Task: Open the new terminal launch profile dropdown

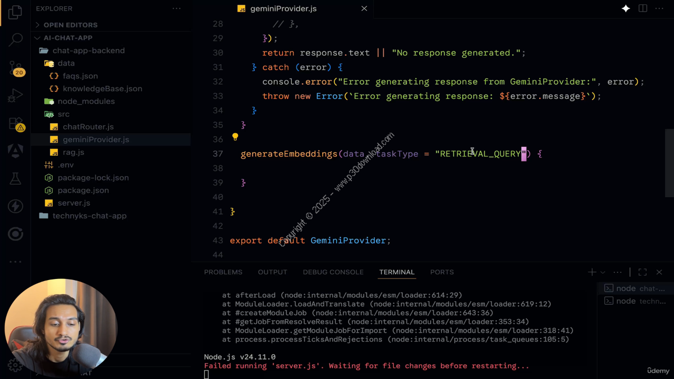Action: click(x=603, y=272)
